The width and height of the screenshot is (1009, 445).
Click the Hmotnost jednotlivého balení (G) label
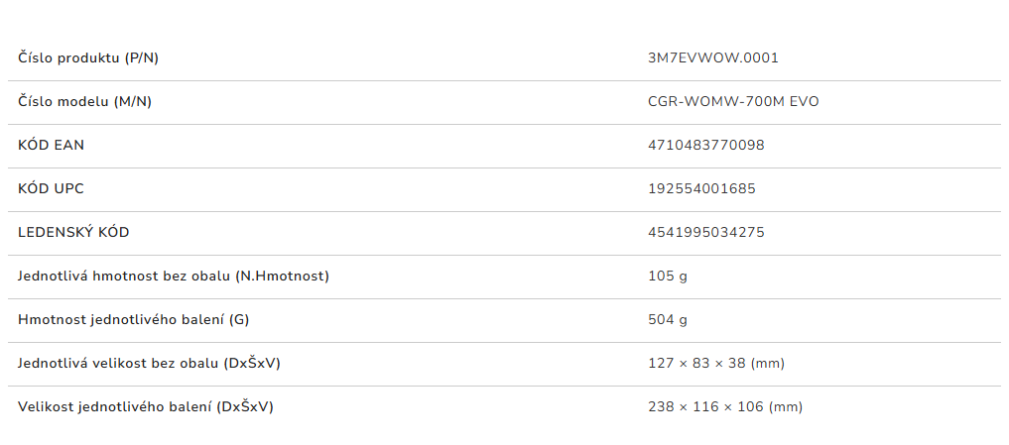tap(134, 319)
